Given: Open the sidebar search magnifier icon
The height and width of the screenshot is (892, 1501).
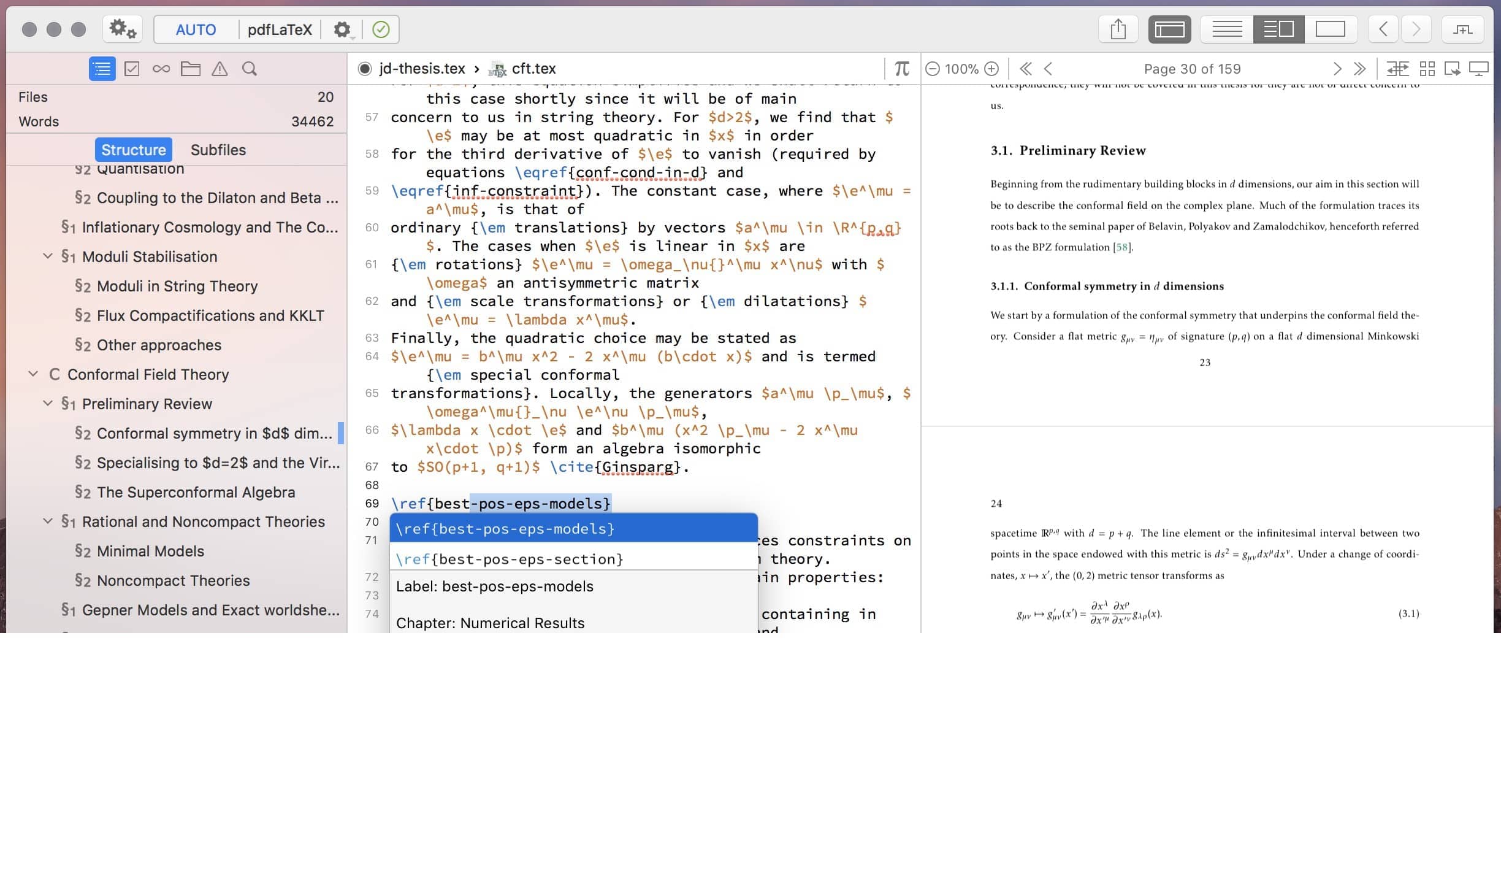Looking at the screenshot, I should point(249,69).
